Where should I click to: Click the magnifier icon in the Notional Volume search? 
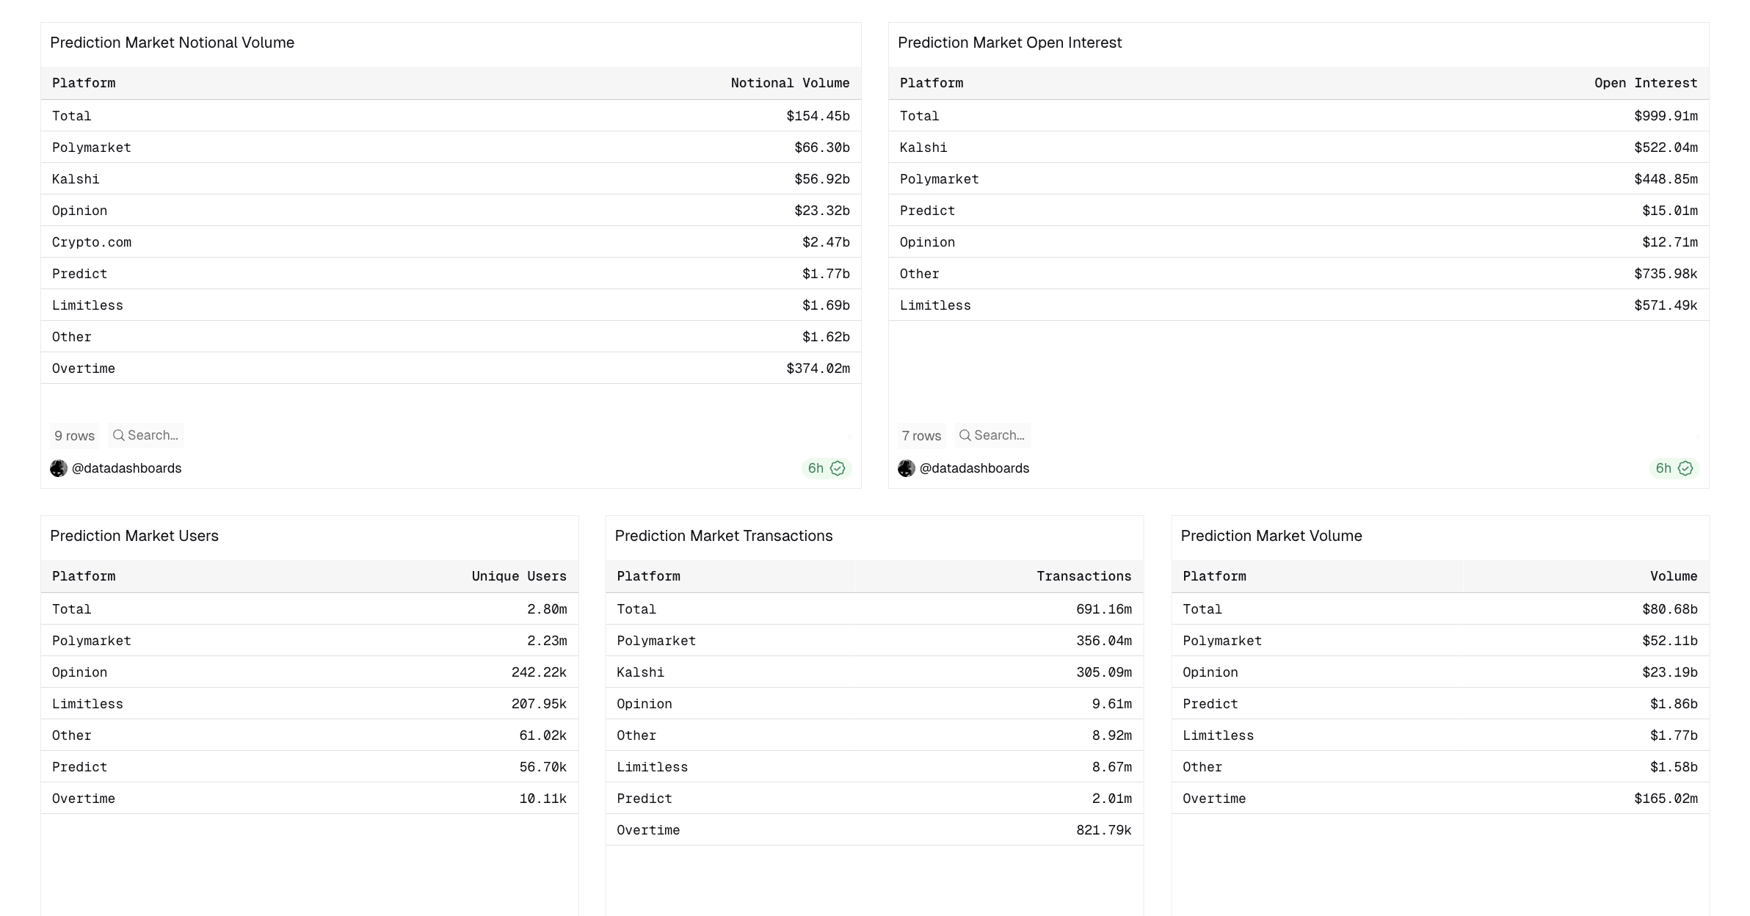tap(118, 435)
